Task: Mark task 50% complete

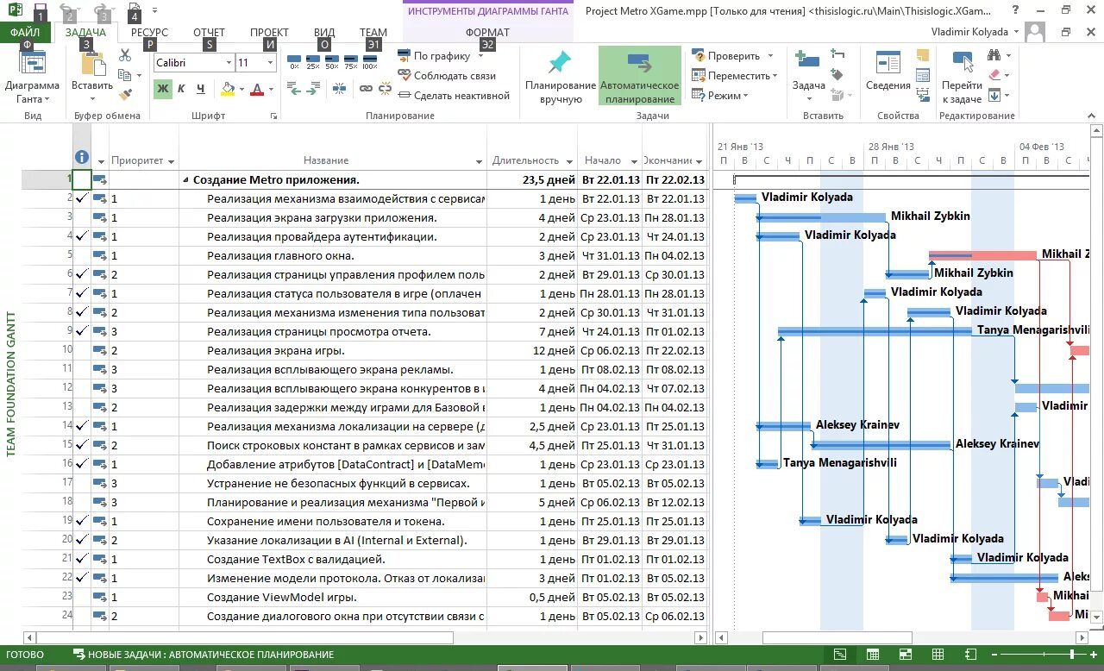Action: [x=332, y=61]
